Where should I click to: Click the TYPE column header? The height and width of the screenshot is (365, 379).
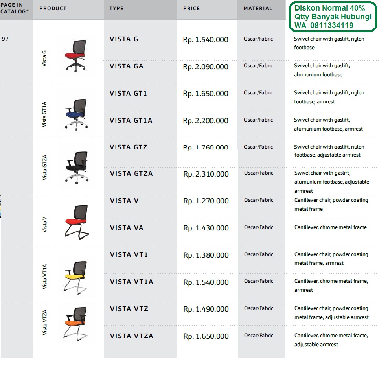click(116, 8)
